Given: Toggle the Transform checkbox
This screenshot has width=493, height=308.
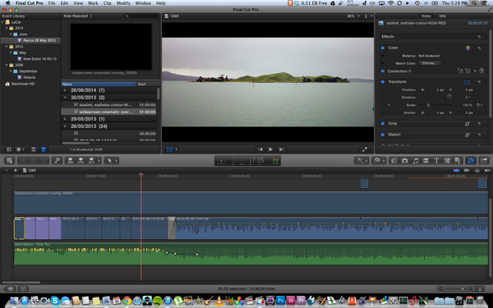Looking at the screenshot, I should tap(383, 81).
